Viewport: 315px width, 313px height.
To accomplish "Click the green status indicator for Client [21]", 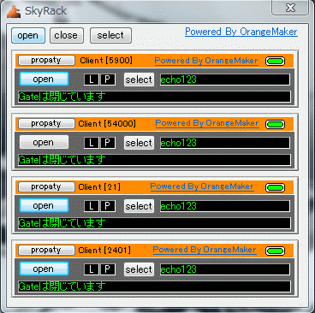I will [275, 187].
